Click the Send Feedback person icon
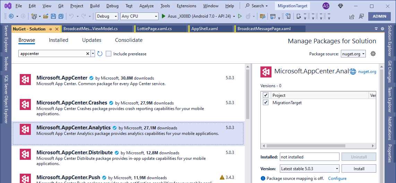 tap(361, 16)
